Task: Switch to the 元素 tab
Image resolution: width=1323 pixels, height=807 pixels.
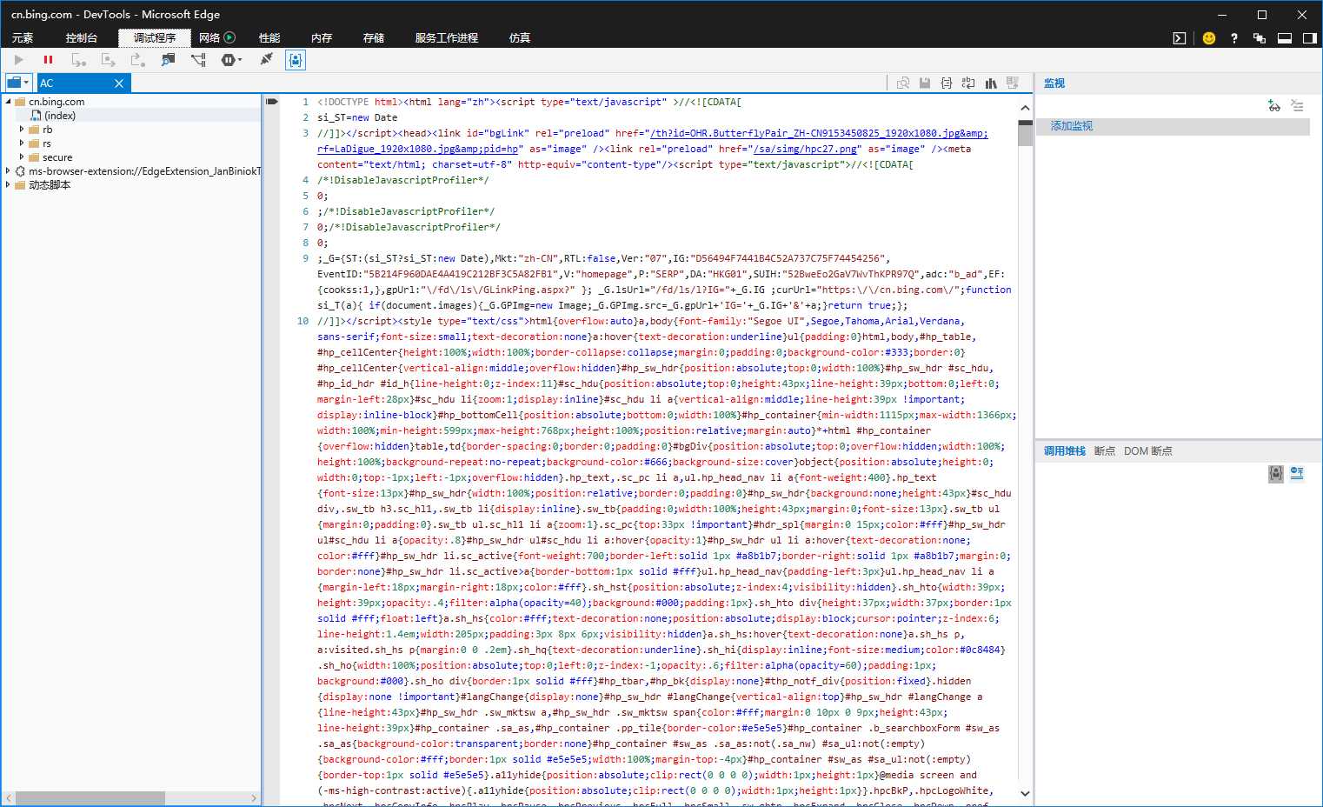Action: point(23,38)
